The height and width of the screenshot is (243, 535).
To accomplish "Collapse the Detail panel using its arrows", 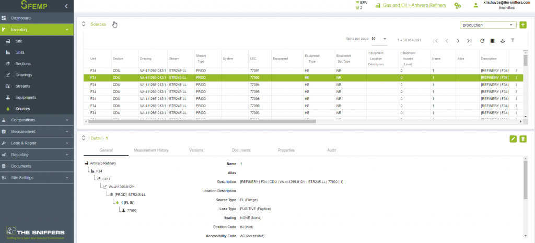I will [x=83, y=138].
